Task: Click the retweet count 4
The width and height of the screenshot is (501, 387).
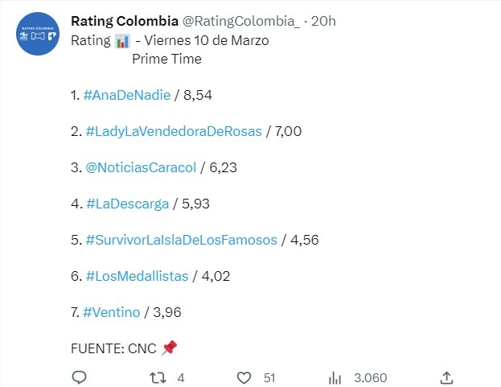Action: 181,377
